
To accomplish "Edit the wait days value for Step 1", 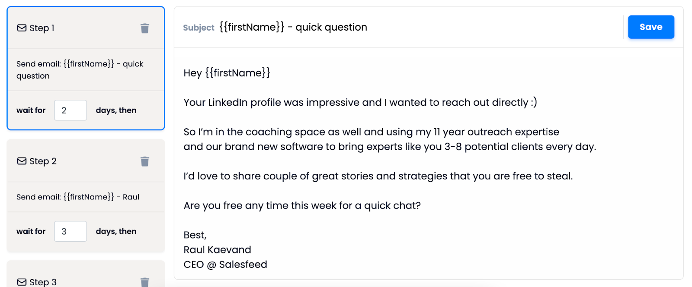I will point(70,110).
